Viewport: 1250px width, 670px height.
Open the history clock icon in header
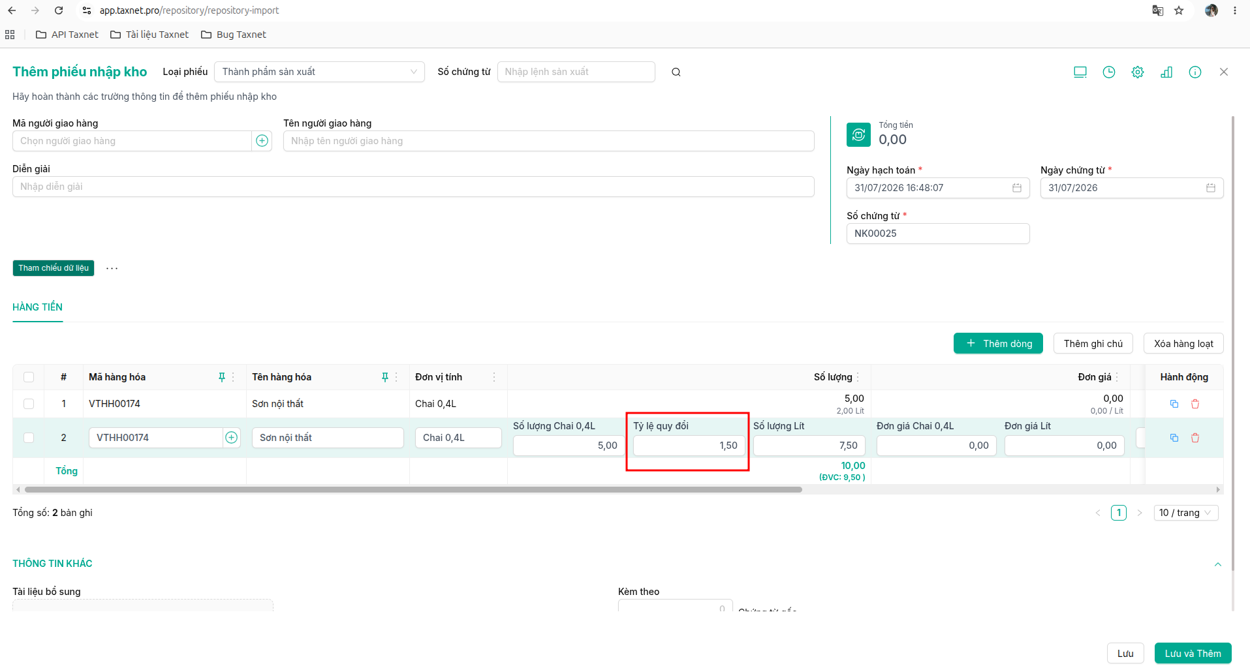click(1109, 72)
